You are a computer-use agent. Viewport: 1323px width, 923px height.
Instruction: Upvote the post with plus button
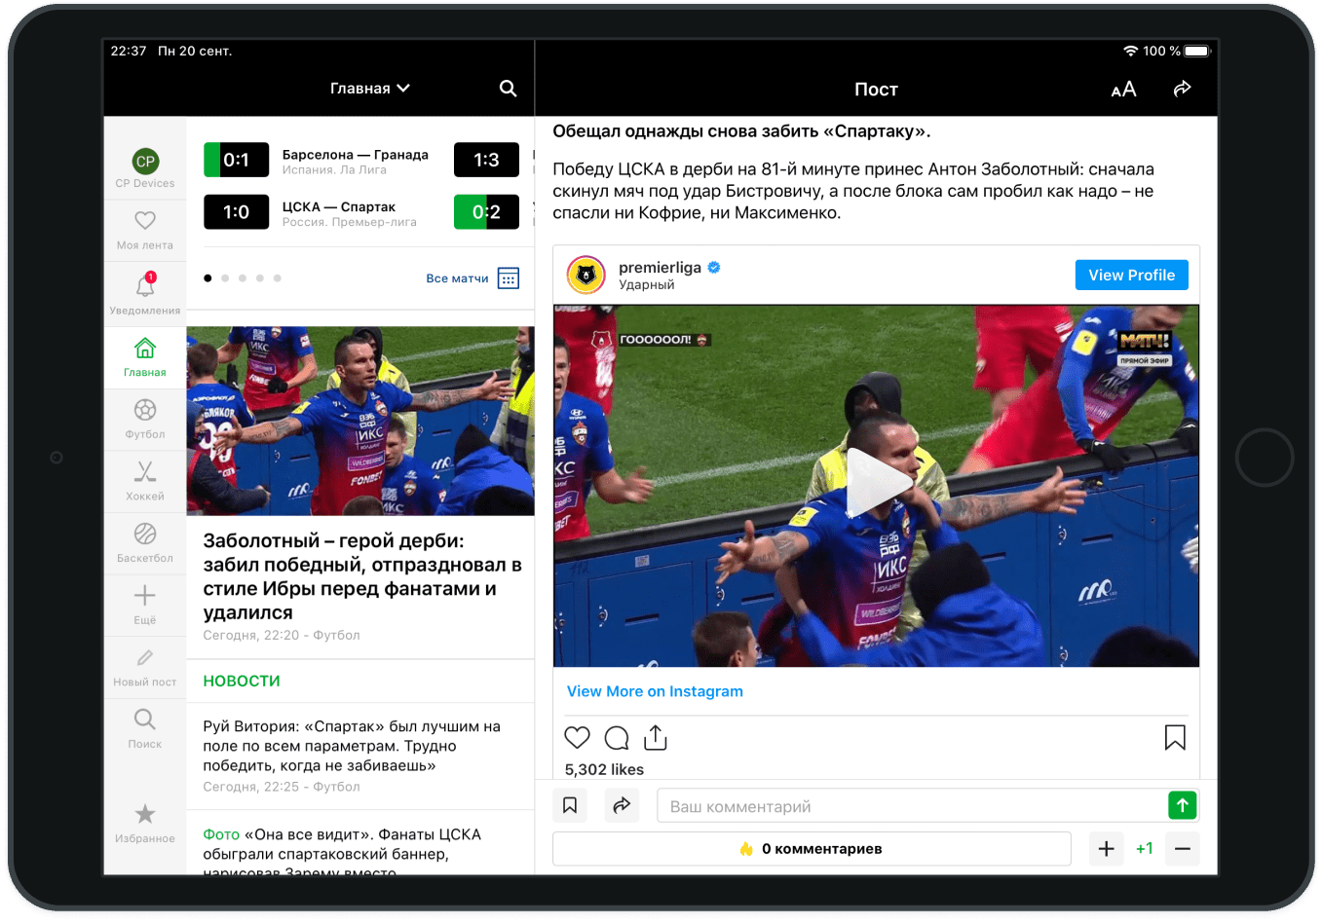[x=1106, y=849]
